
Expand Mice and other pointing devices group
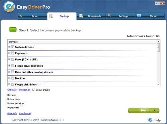9,72
